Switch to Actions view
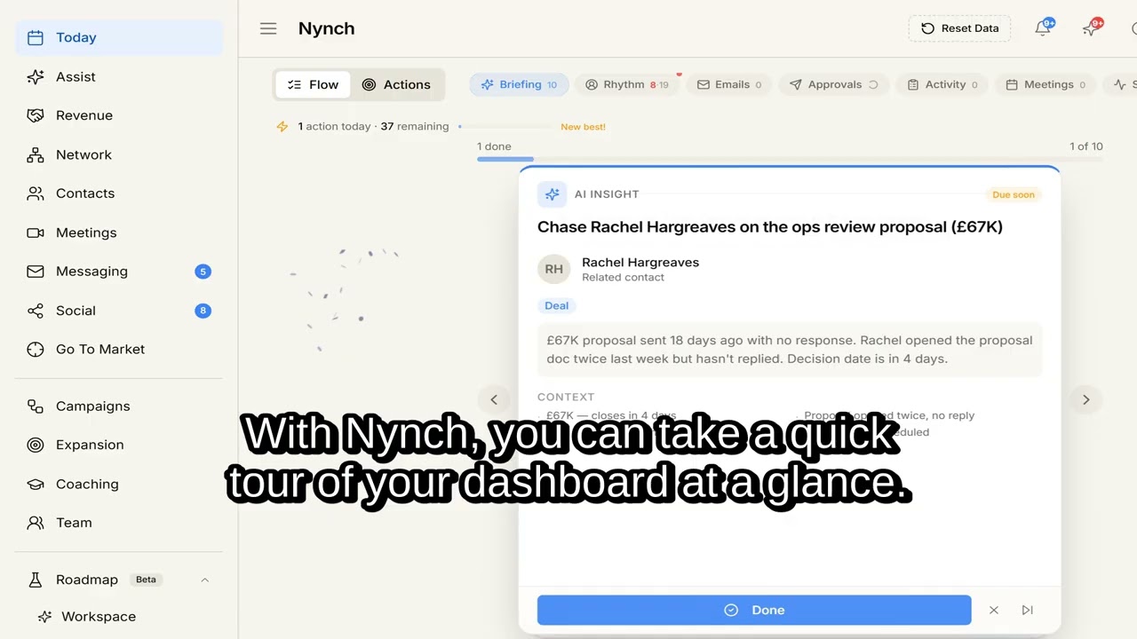 pyautogui.click(x=396, y=84)
